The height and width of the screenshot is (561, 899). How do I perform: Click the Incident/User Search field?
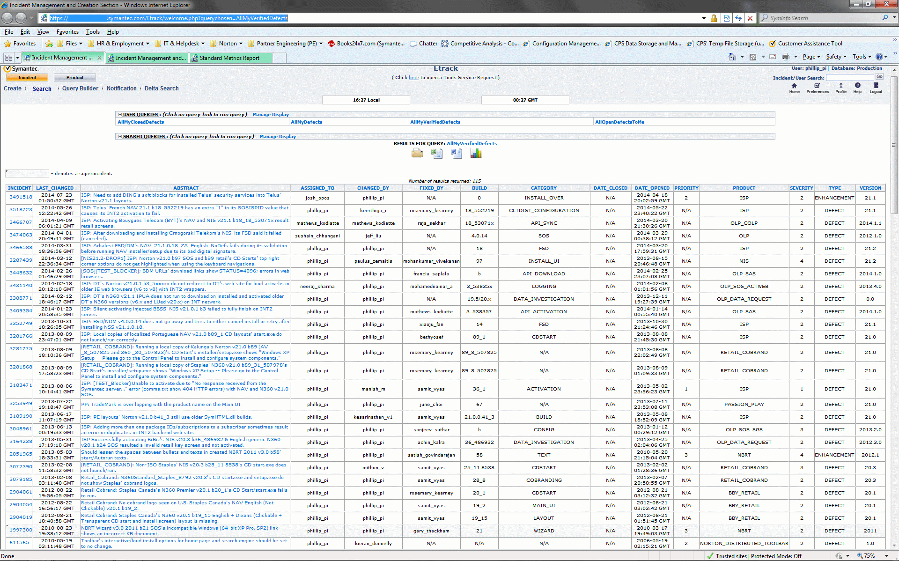[849, 78]
